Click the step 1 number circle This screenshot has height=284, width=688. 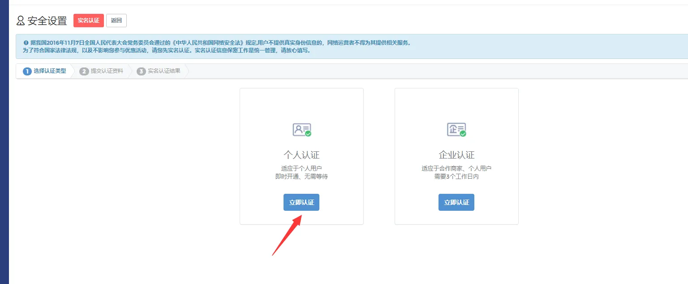click(27, 71)
